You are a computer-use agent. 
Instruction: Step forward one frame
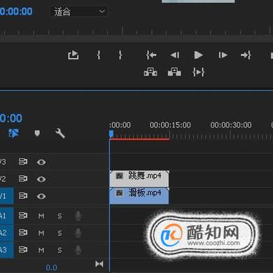223,55
